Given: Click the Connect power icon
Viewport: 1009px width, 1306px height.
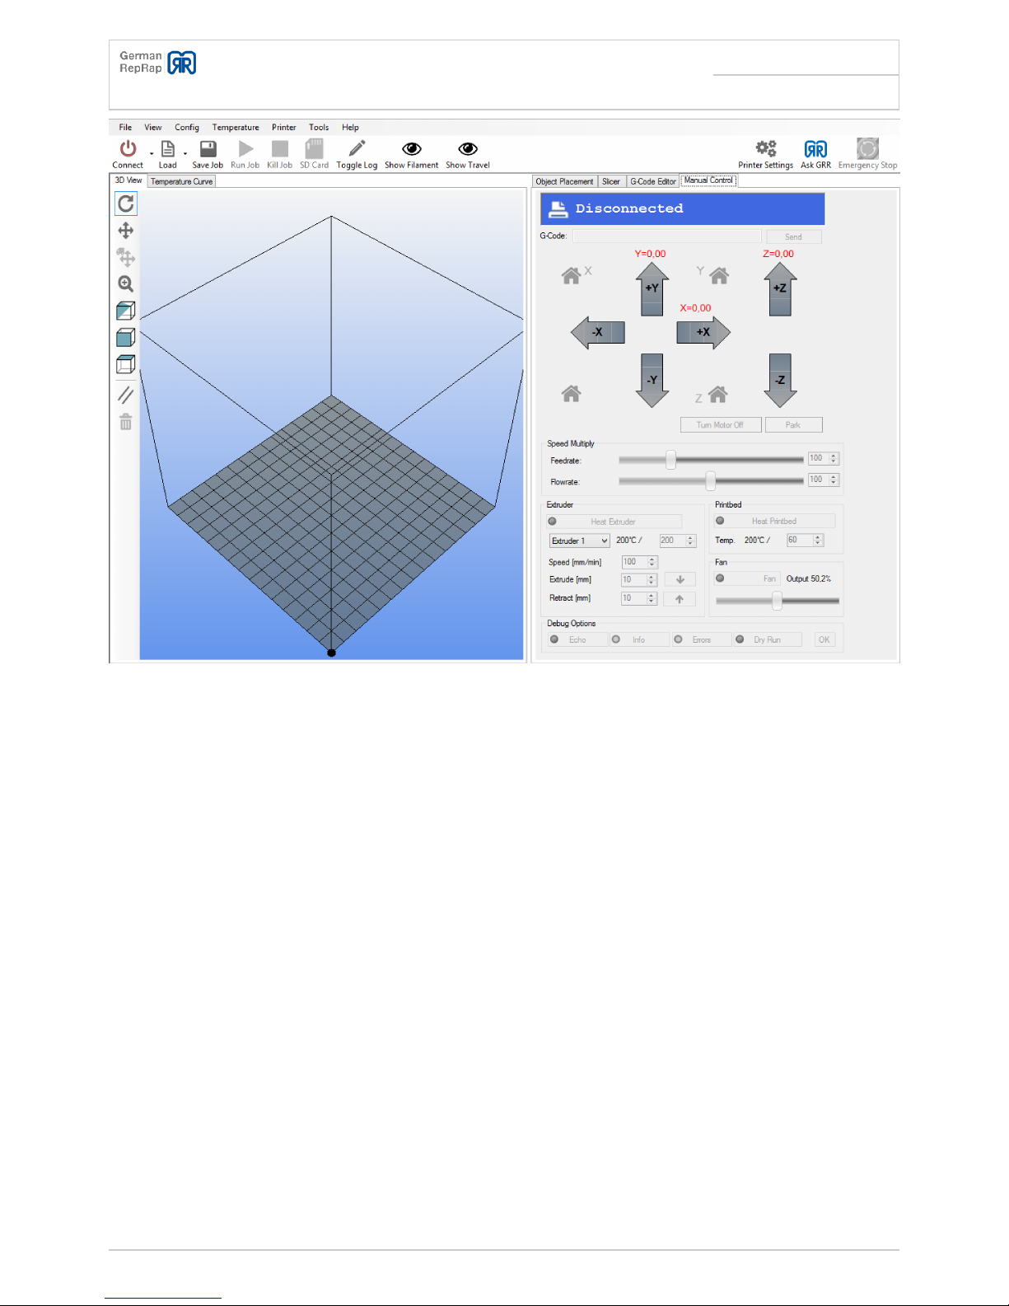Looking at the screenshot, I should coord(128,149).
